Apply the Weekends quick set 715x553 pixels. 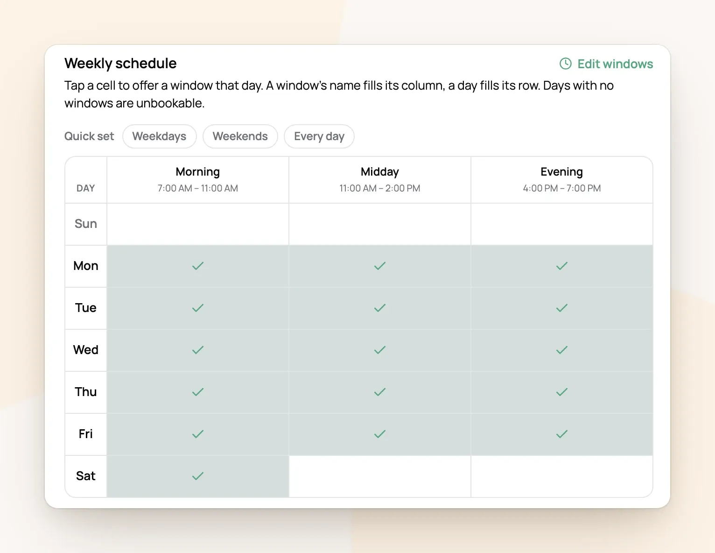(x=240, y=136)
